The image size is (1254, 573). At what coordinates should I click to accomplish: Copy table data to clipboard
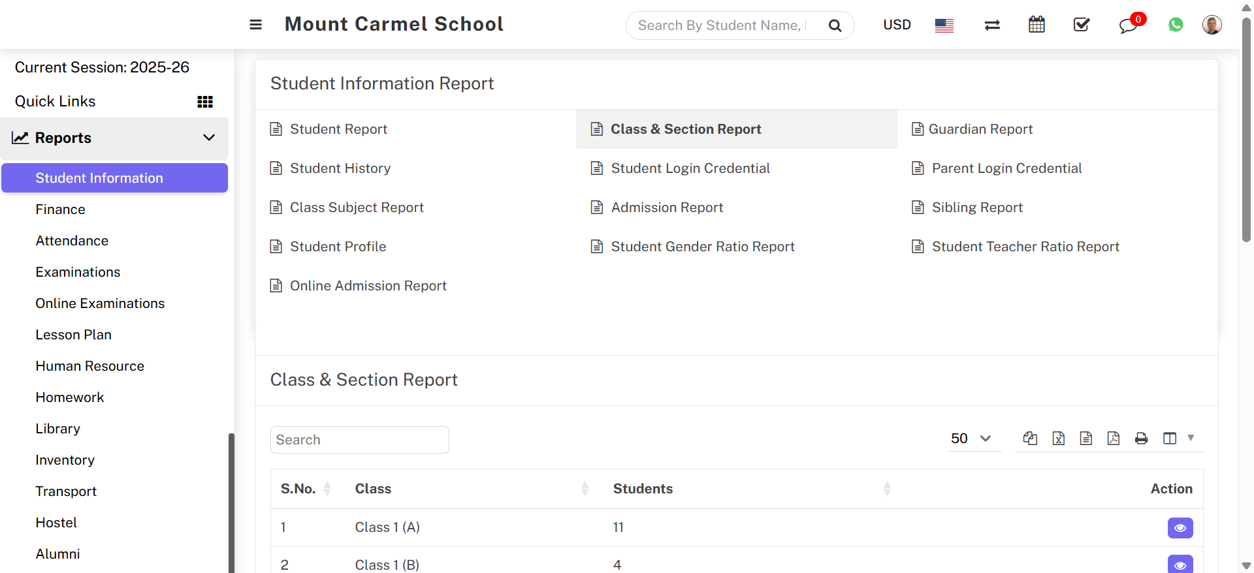(x=1031, y=439)
